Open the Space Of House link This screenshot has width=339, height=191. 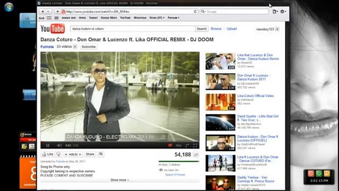175,175
